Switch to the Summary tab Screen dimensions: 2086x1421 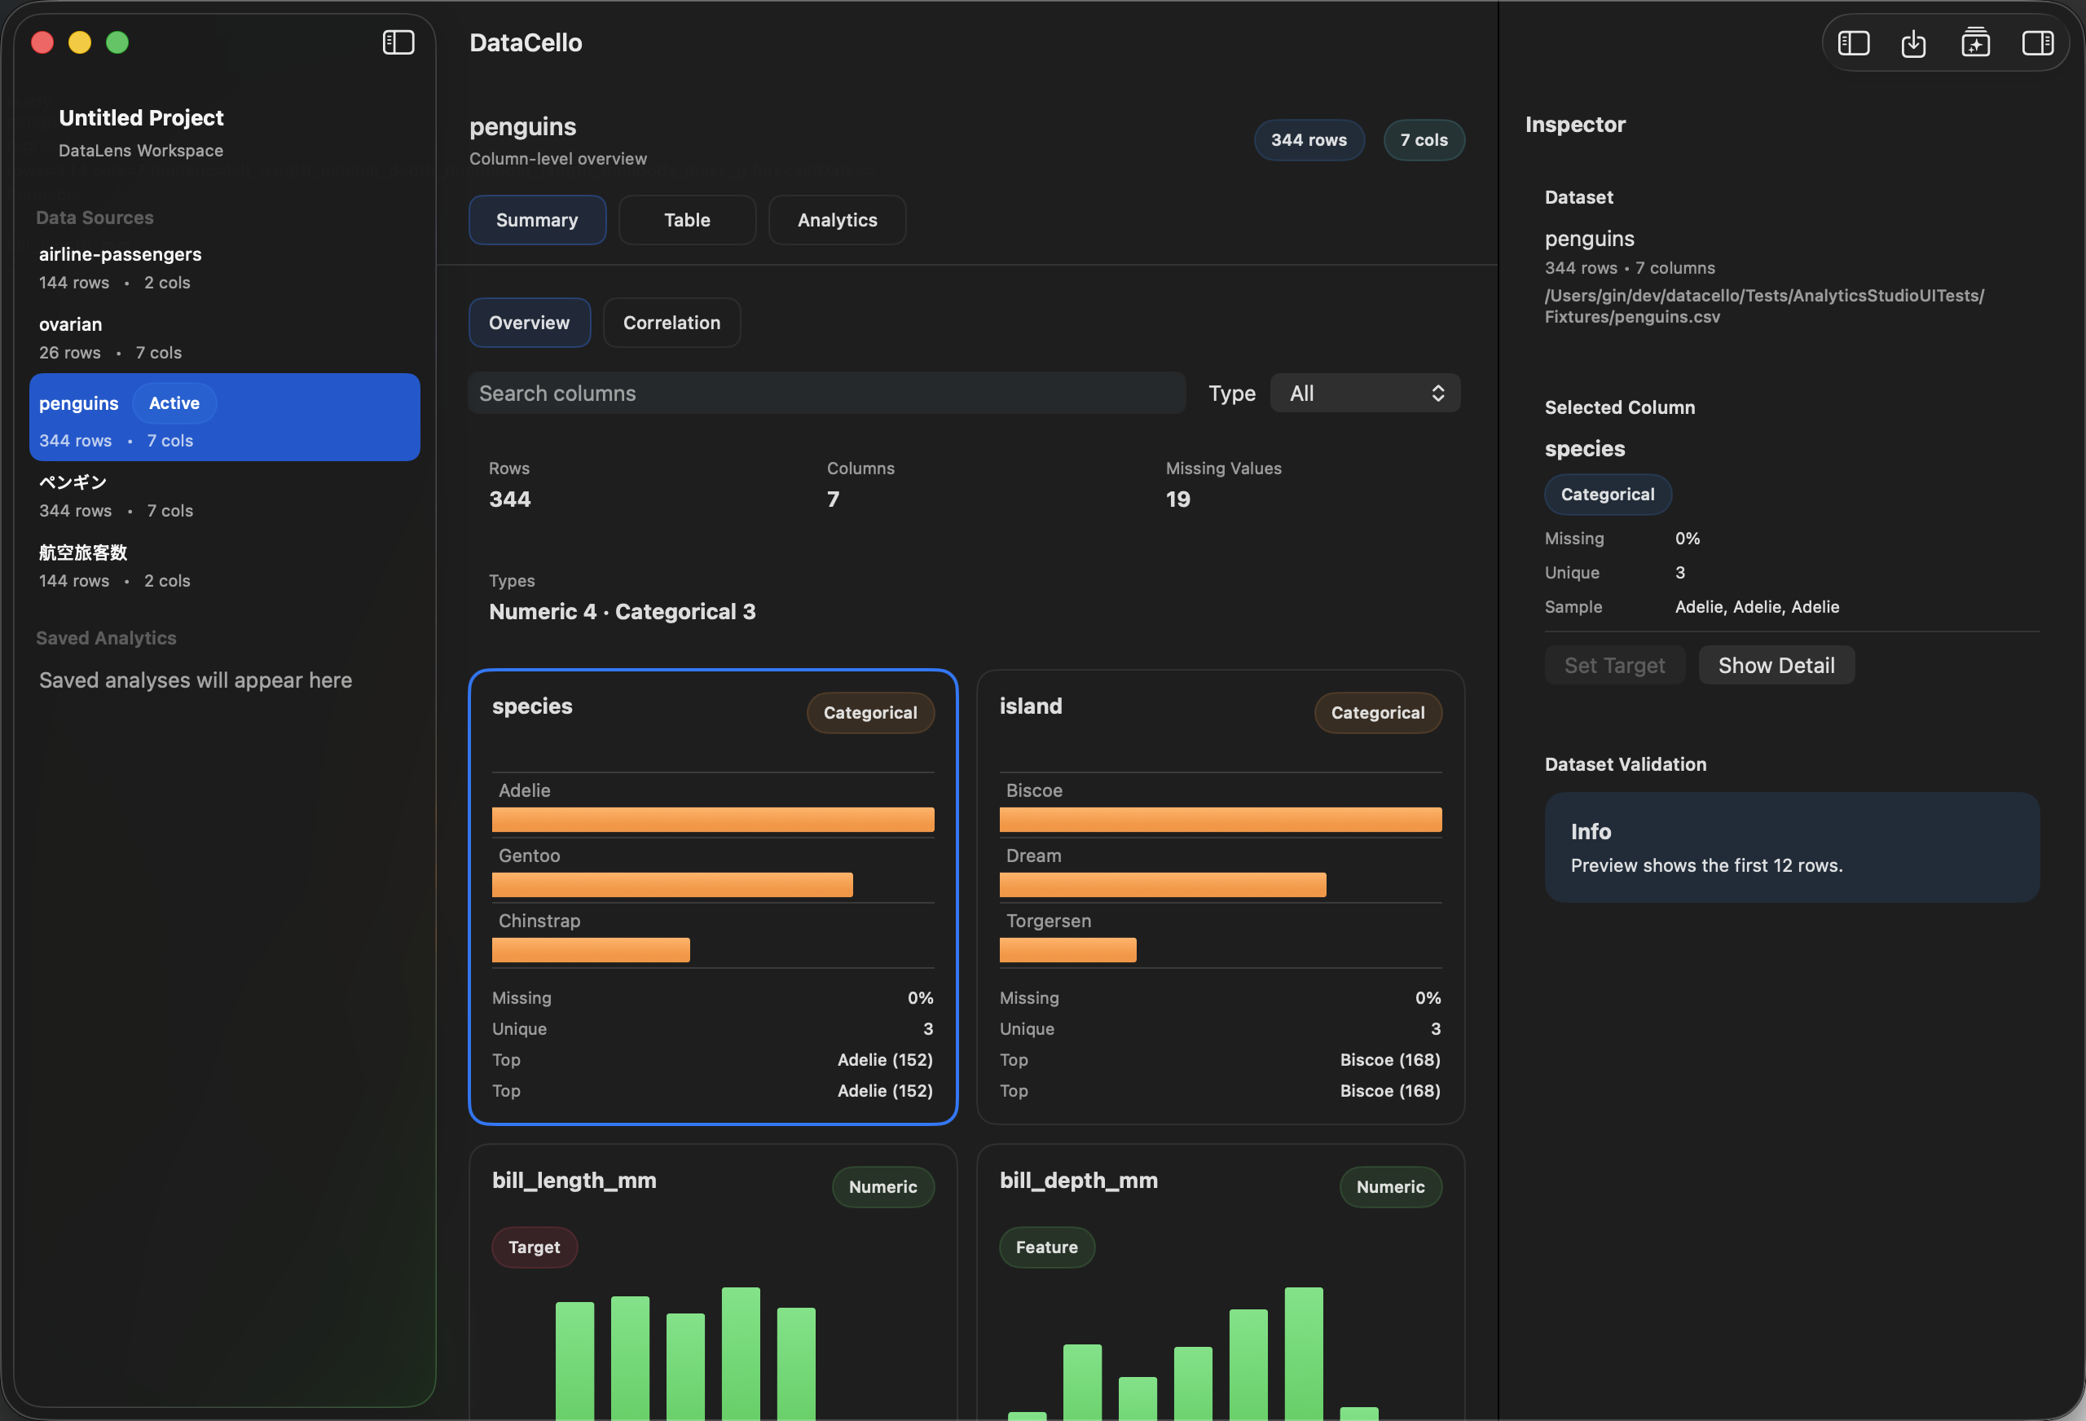click(537, 220)
